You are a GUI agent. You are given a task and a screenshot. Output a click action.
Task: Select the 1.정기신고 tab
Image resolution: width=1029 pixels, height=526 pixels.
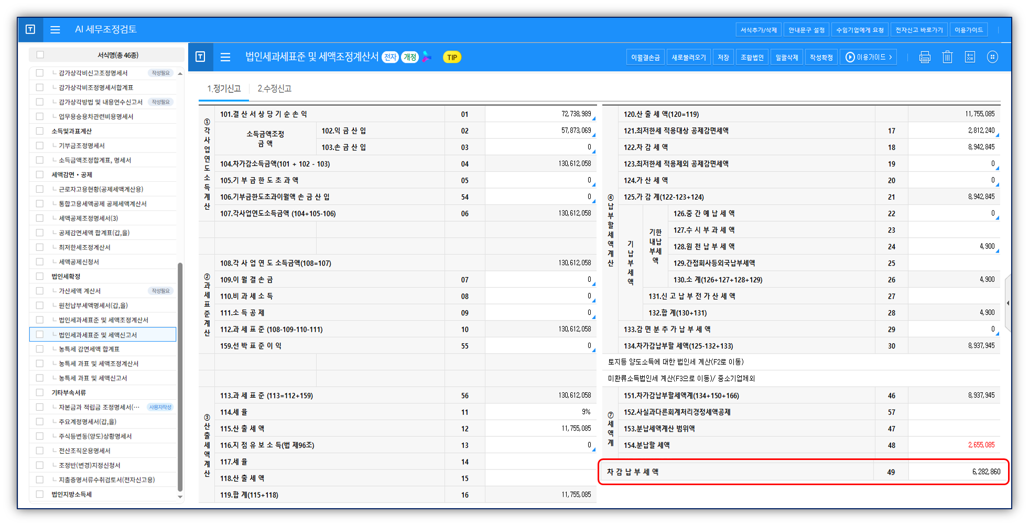click(x=224, y=89)
